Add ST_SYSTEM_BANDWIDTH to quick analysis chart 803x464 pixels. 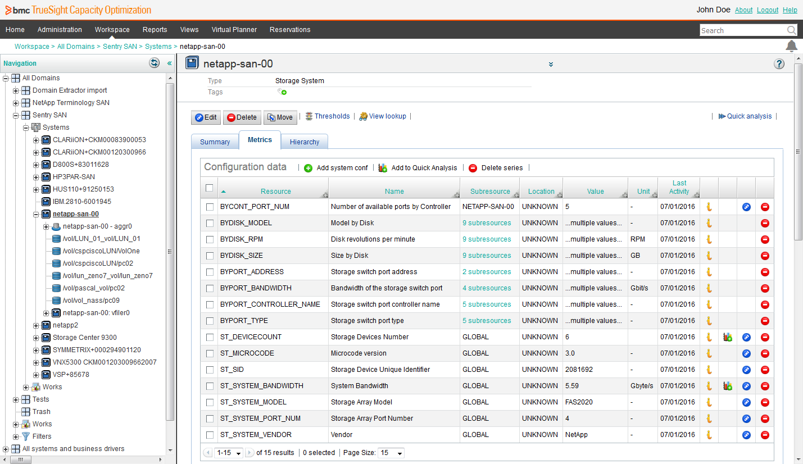728,386
